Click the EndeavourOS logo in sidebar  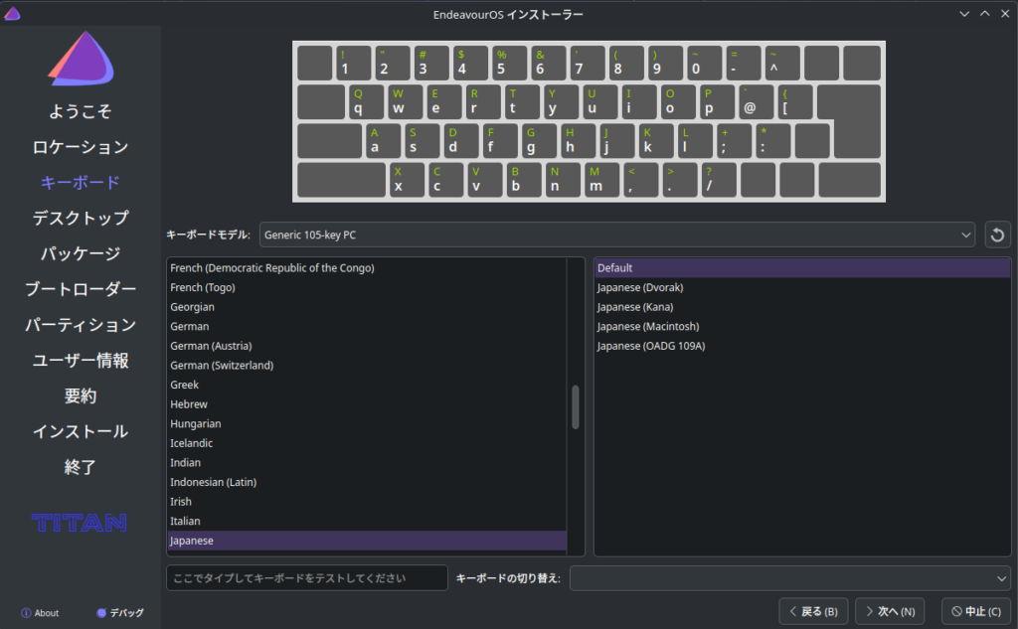pos(81,58)
